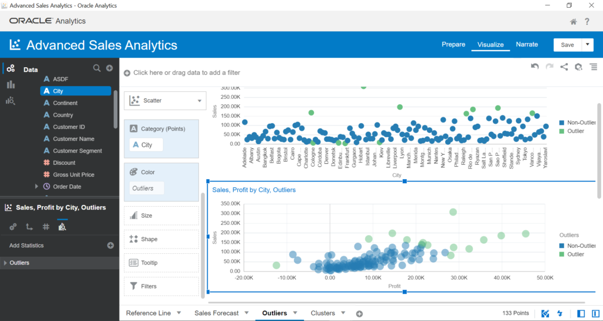
Task: Click the project scatter icon in header
Action: (x=15, y=45)
